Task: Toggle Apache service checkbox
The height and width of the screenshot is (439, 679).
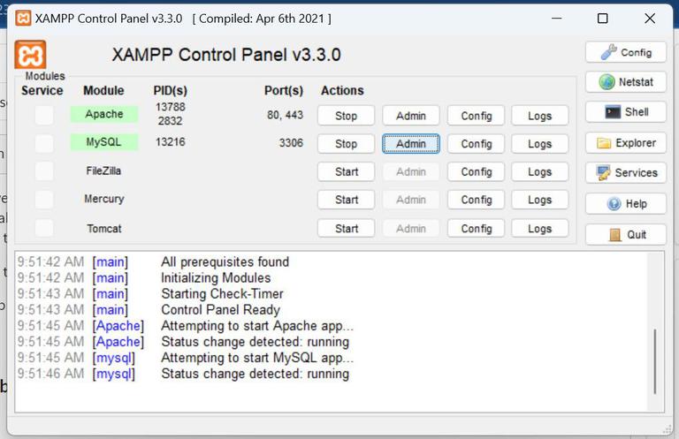Action: coord(43,115)
